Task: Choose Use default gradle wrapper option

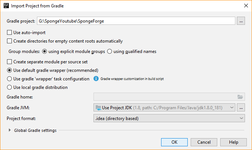Action: tap(10, 70)
